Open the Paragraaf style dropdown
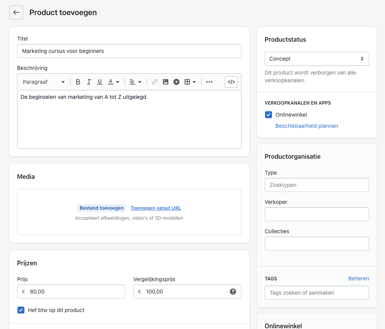 pyautogui.click(x=44, y=82)
